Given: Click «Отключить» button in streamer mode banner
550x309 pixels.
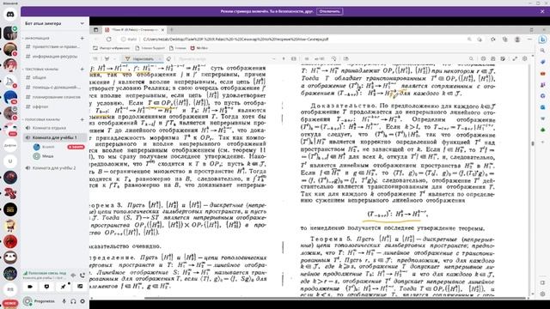Looking at the screenshot, I should pos(330,11).
